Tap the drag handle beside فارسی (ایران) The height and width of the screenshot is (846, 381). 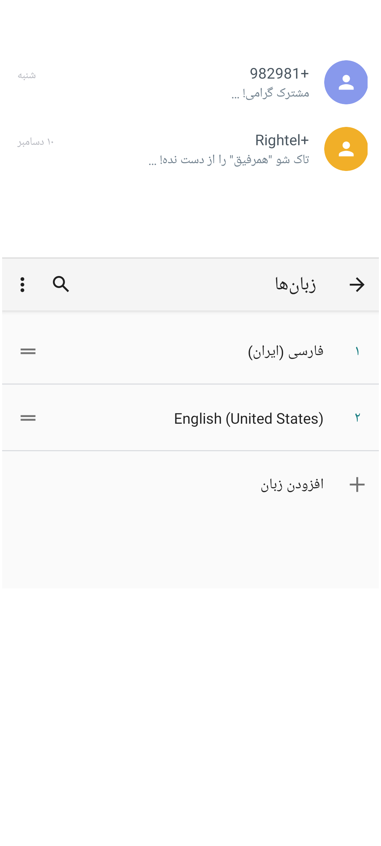[28, 351]
